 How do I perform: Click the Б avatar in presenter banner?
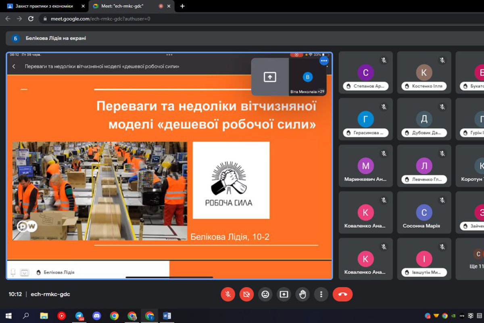[x=16, y=38]
